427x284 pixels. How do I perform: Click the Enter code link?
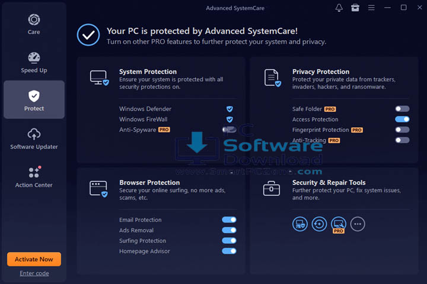pos(34,273)
